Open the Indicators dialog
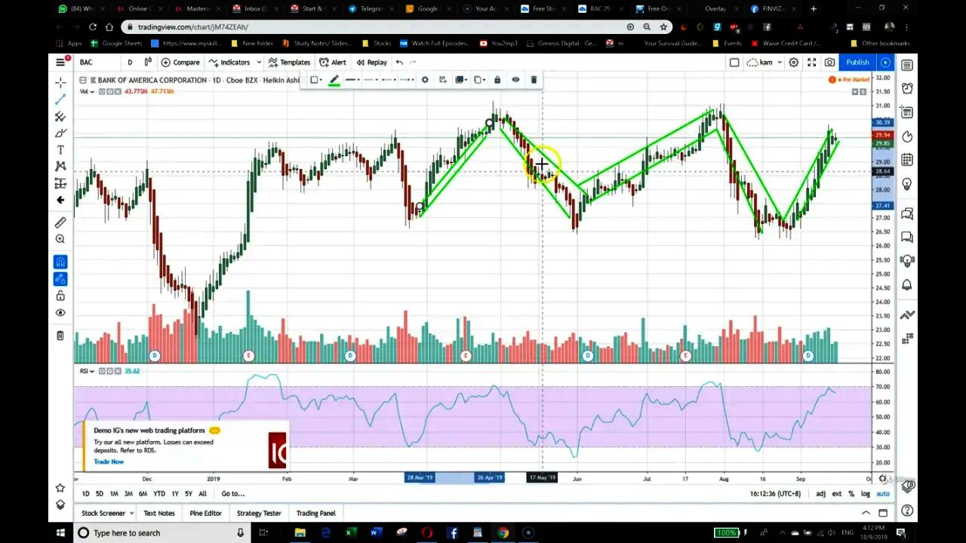The width and height of the screenshot is (966, 543). [x=229, y=62]
